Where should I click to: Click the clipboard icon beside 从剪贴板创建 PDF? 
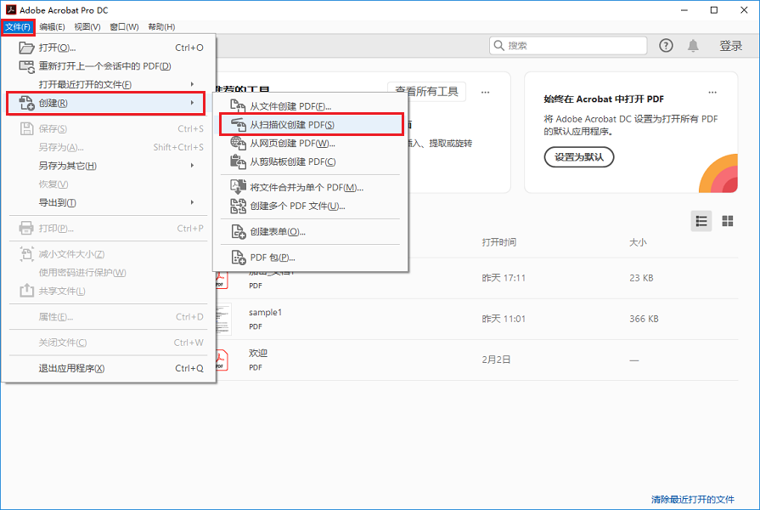pos(238,161)
